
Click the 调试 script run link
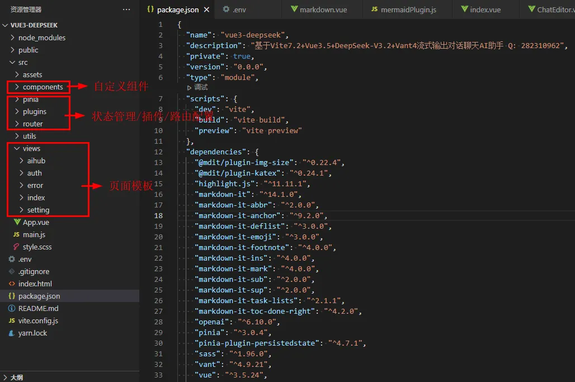(200, 87)
